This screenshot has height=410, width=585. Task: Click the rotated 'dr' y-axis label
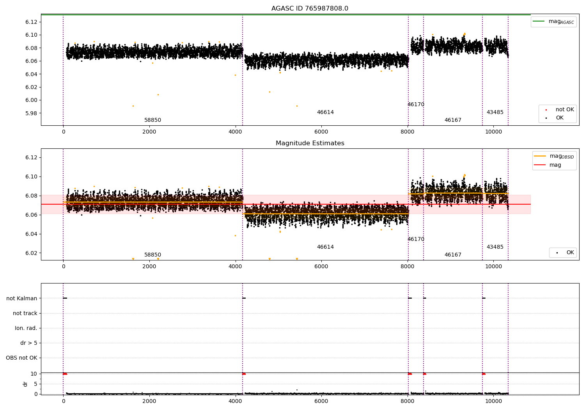25,384
